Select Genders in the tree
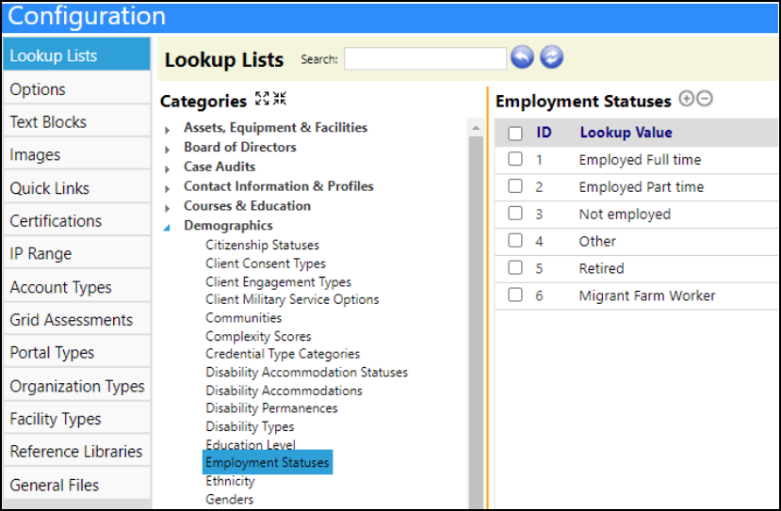The width and height of the screenshot is (781, 511). coord(229,499)
